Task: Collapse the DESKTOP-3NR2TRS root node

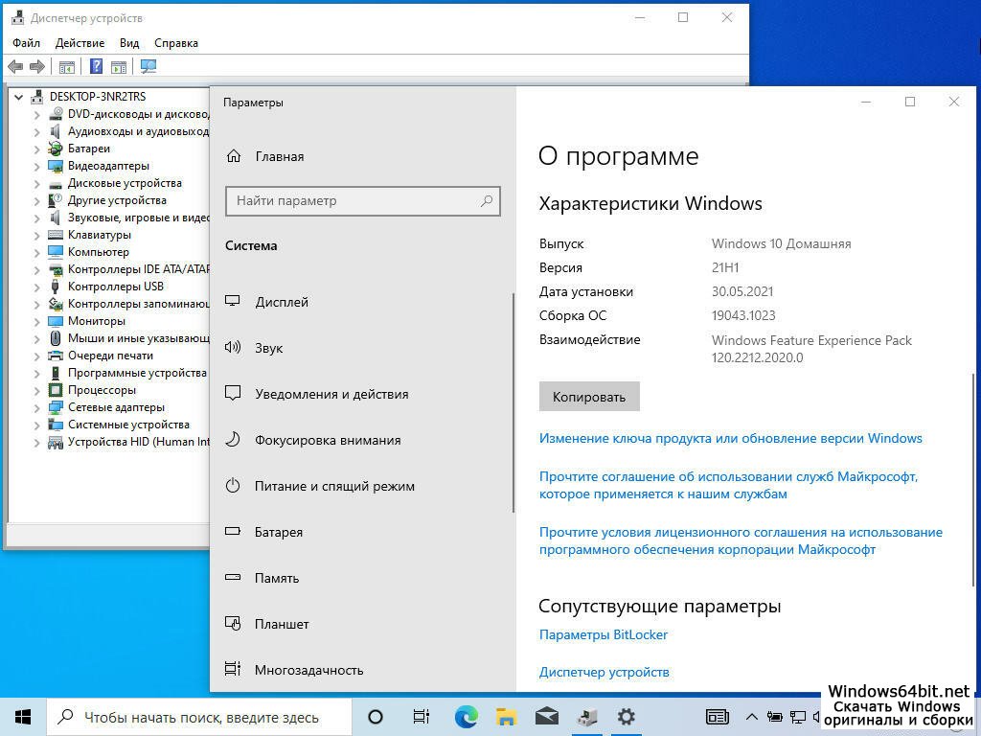Action: click(18, 97)
